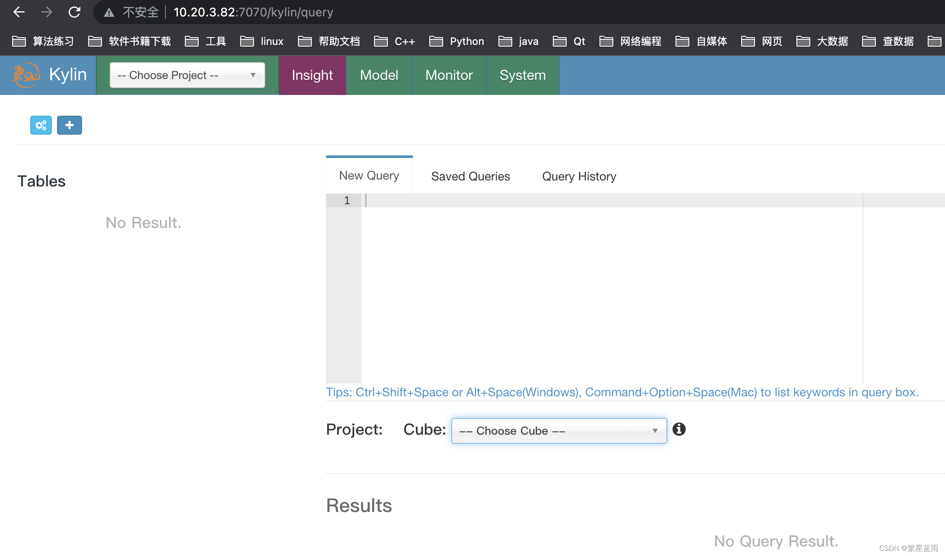This screenshot has width=945, height=556.
Task: Click the insecure warning triangle icon
Action: pyautogui.click(x=109, y=12)
